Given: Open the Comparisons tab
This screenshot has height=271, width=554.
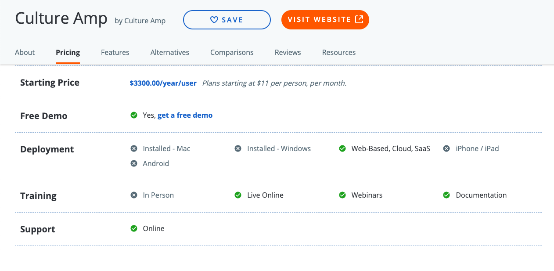Looking at the screenshot, I should click(x=232, y=52).
